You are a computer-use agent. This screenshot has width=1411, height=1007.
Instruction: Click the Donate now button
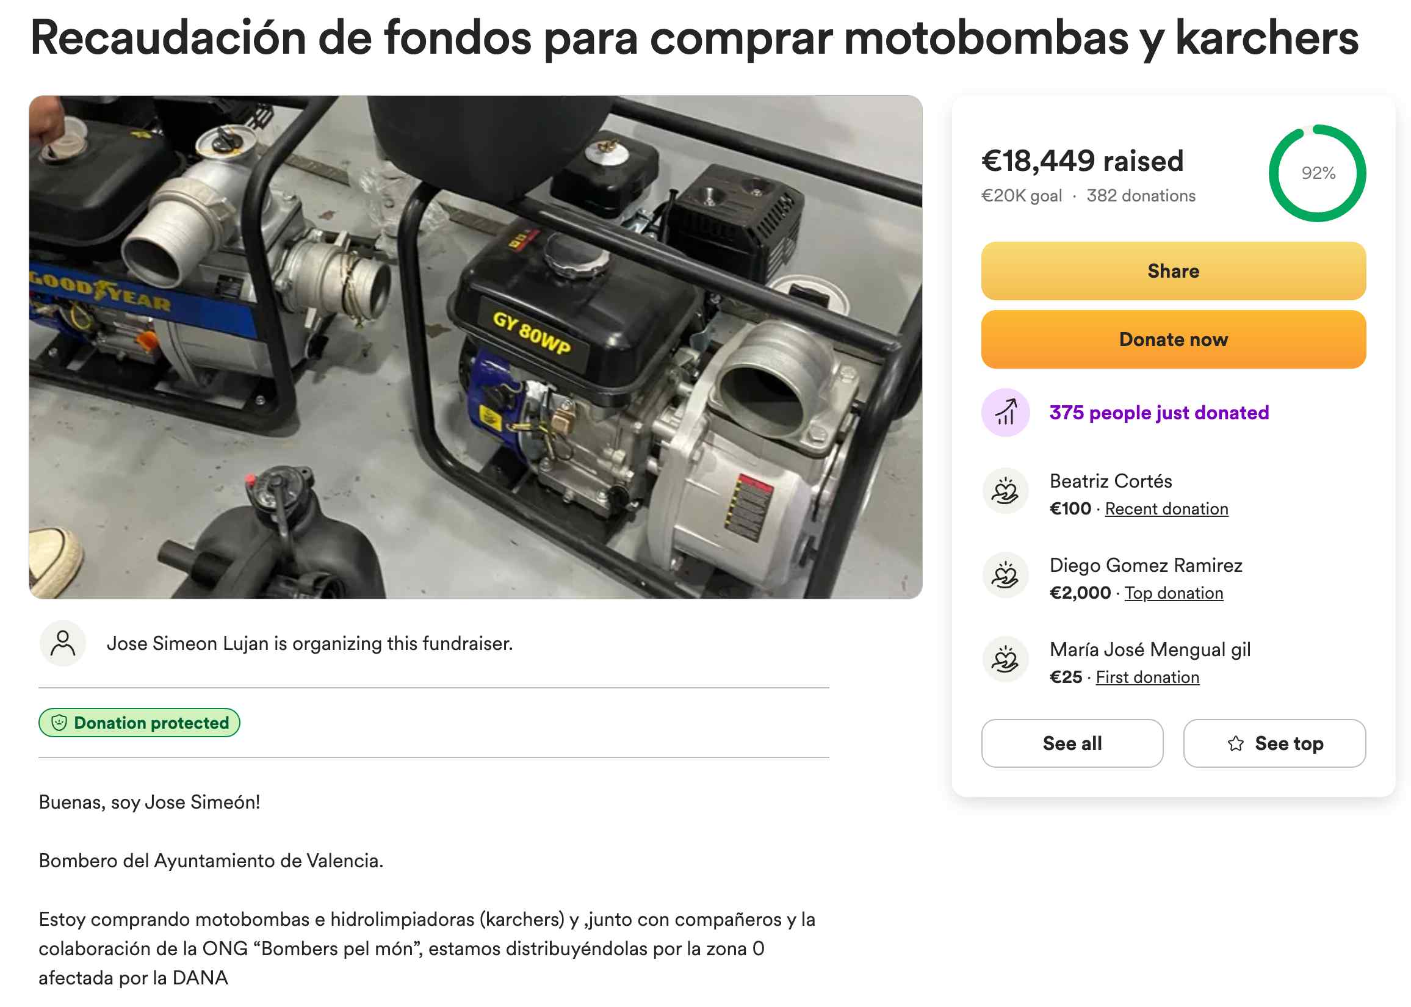[x=1173, y=339]
